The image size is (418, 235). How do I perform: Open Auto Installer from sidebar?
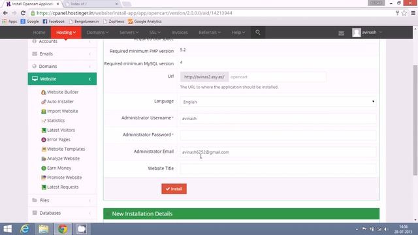(57, 102)
